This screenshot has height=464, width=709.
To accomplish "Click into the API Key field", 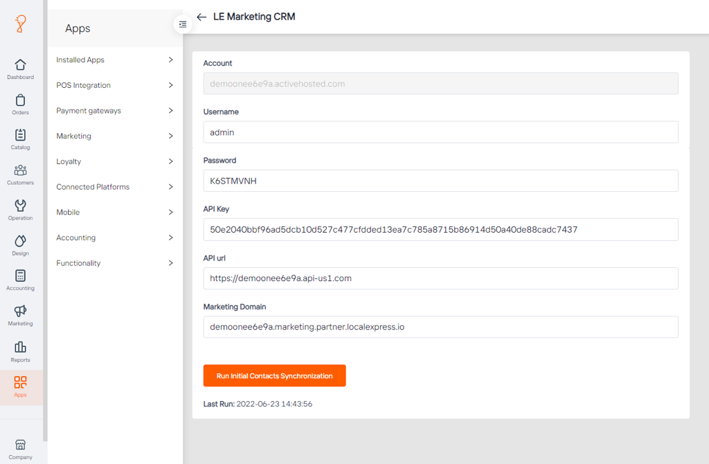I will [441, 229].
